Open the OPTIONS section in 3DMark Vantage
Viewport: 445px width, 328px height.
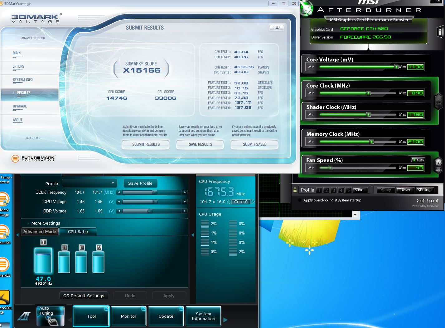(18, 66)
